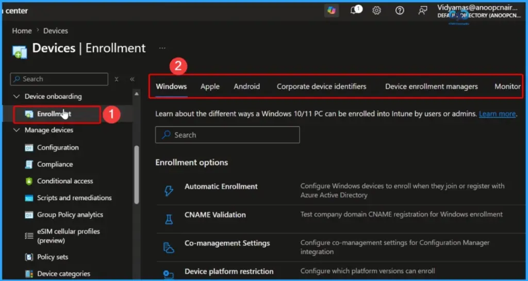
Task: Go to Devices breadcrumb
Action: pos(56,30)
